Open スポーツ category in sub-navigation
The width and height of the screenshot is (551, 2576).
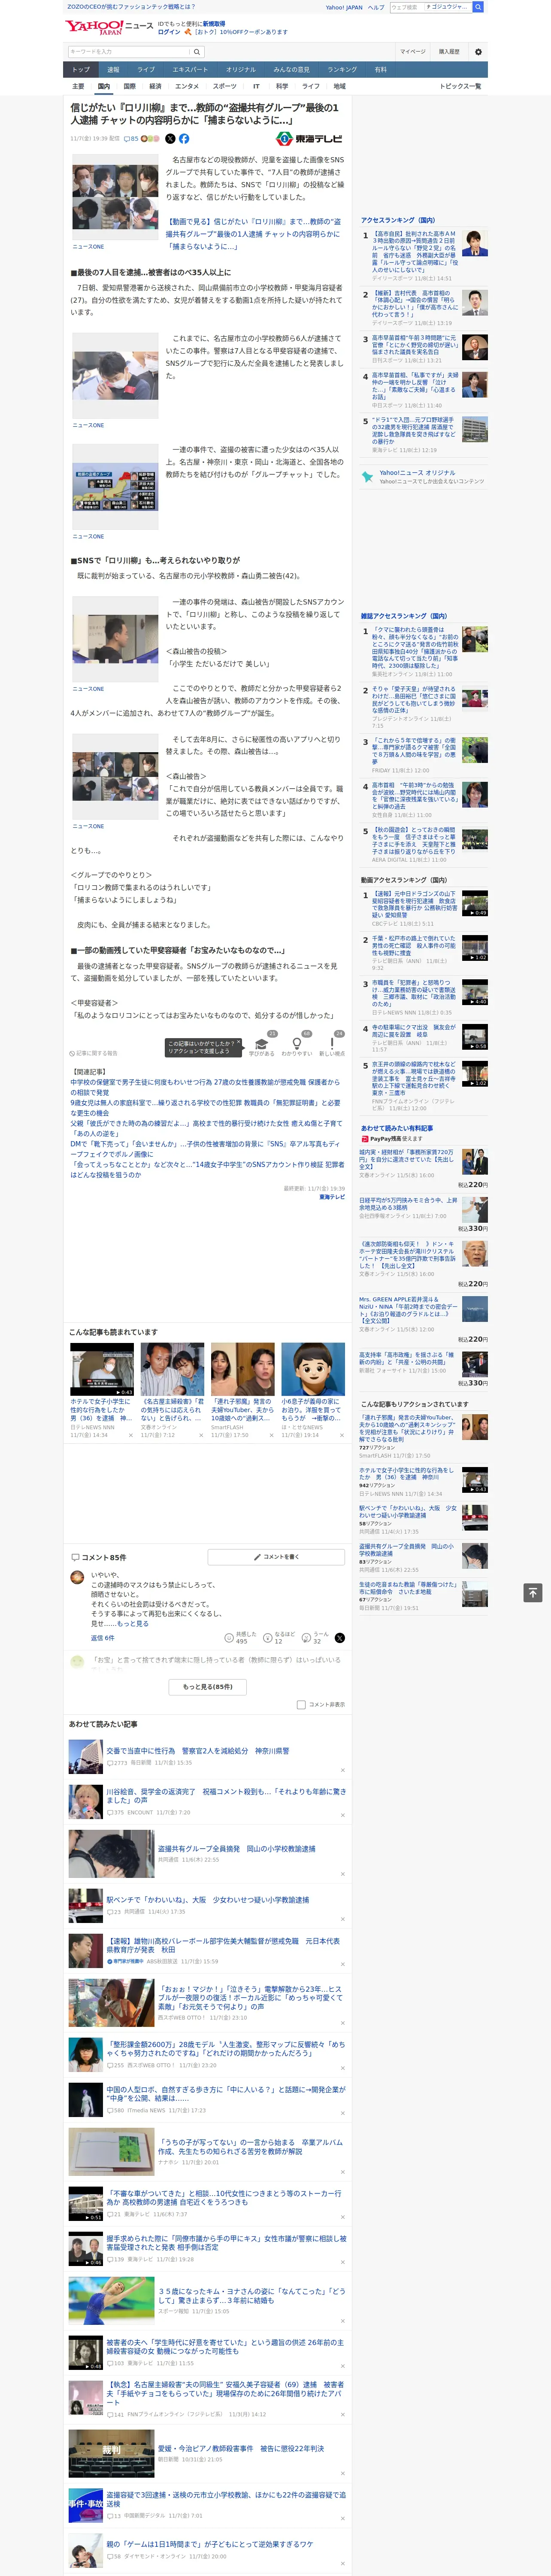225,86
